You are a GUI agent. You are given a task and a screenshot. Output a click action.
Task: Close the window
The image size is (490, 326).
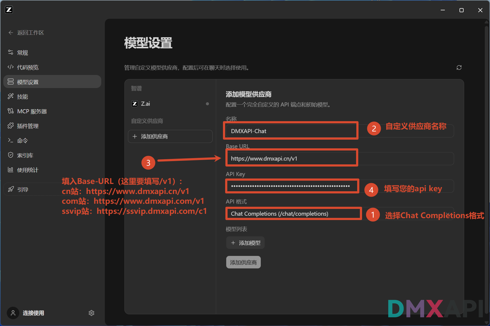480,10
